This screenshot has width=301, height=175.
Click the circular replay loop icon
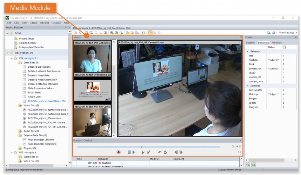165,152
